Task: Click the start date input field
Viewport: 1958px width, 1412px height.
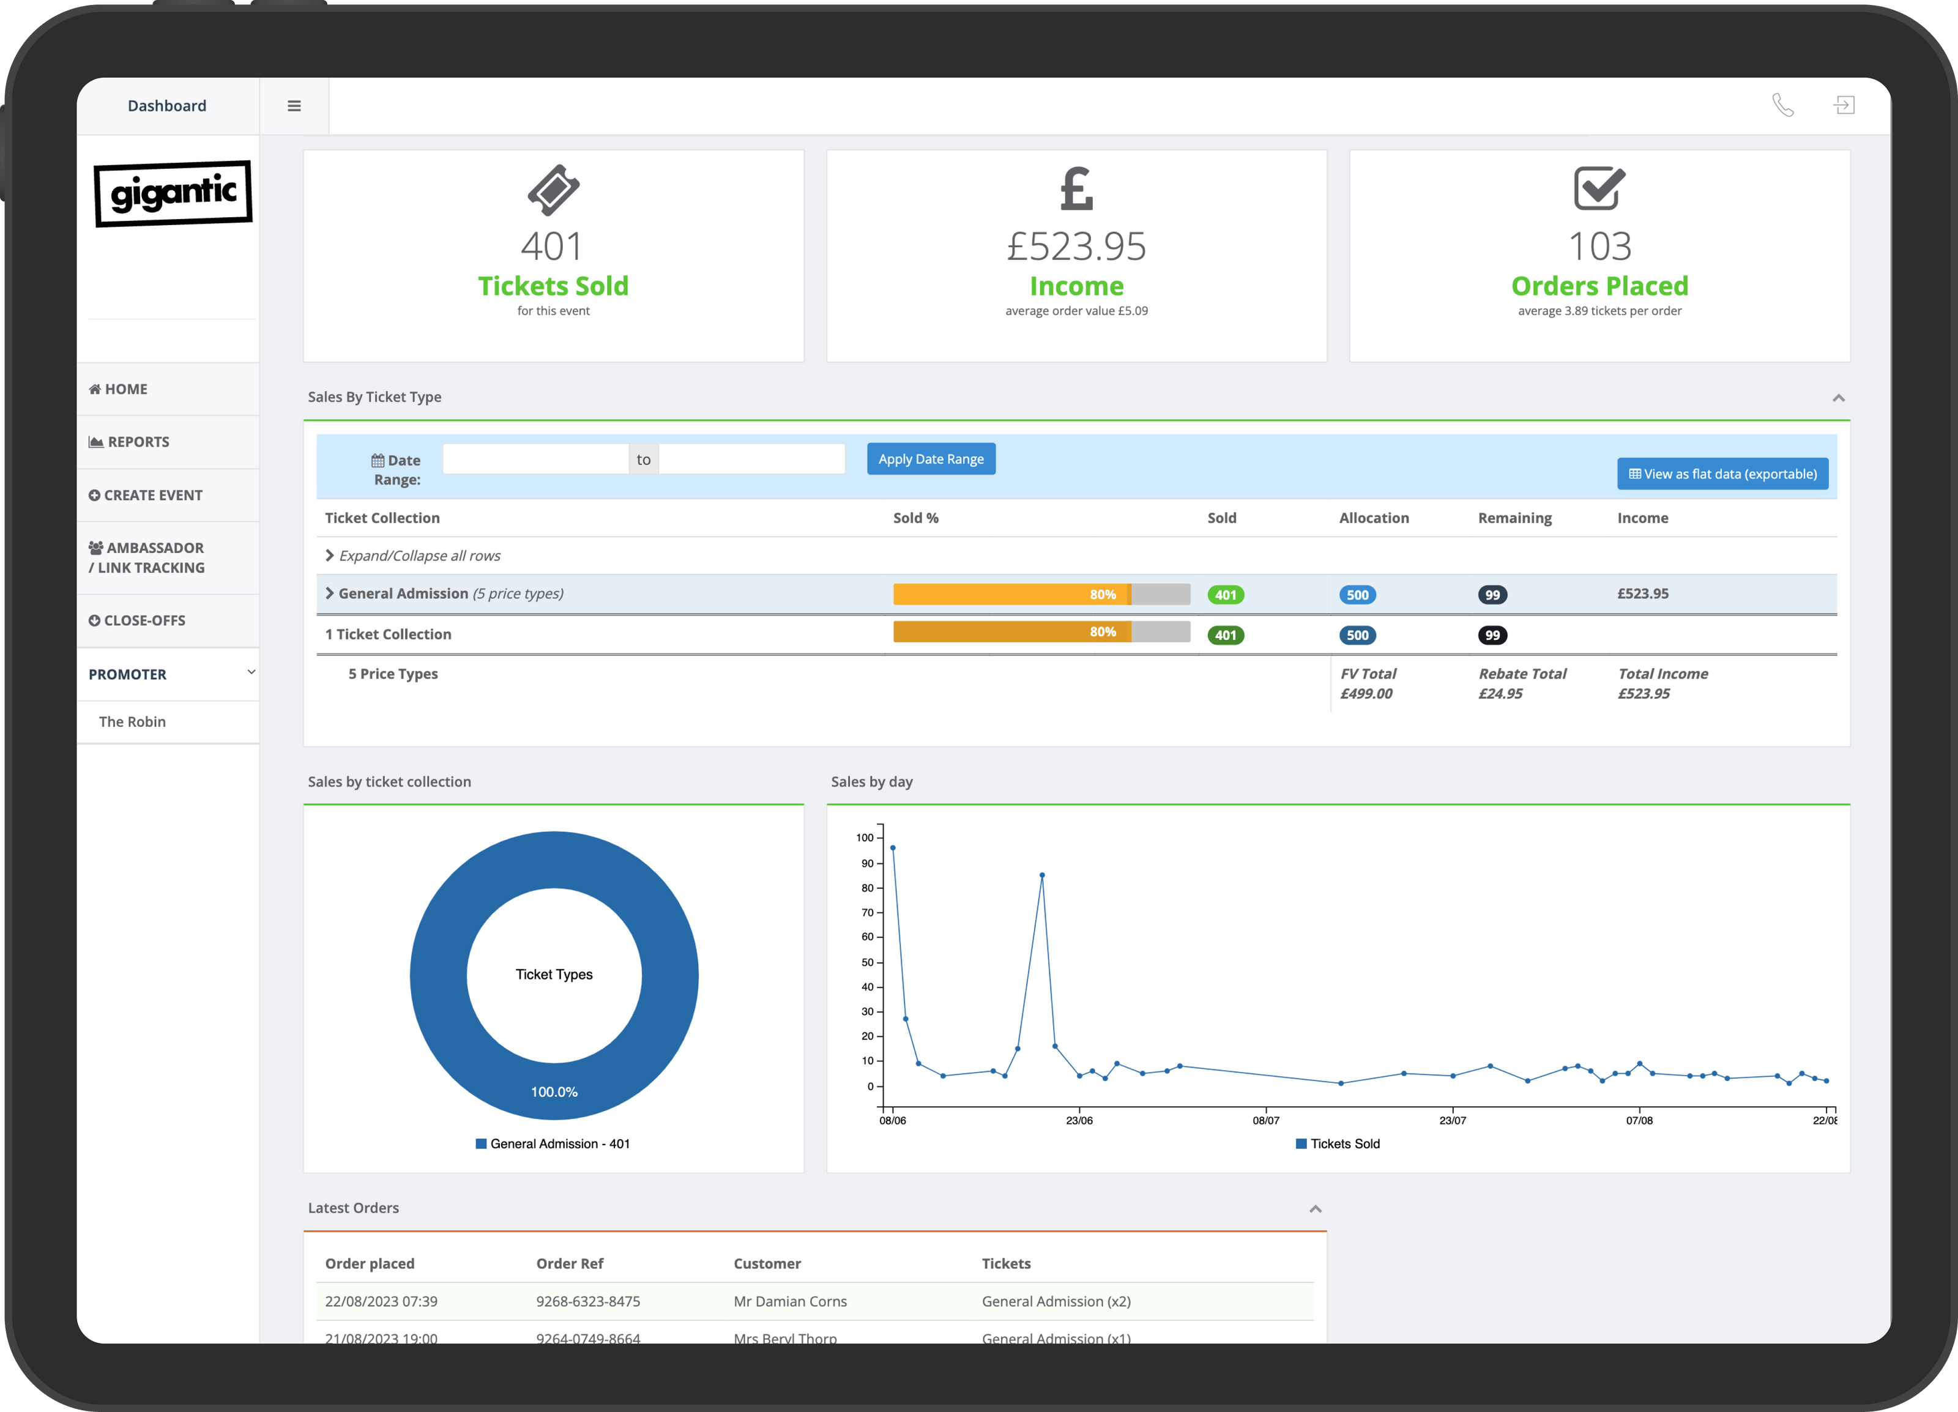Action: (535, 459)
